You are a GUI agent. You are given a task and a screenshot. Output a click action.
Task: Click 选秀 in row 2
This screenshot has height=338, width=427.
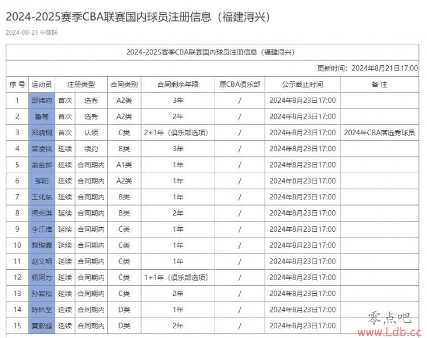[91, 116]
